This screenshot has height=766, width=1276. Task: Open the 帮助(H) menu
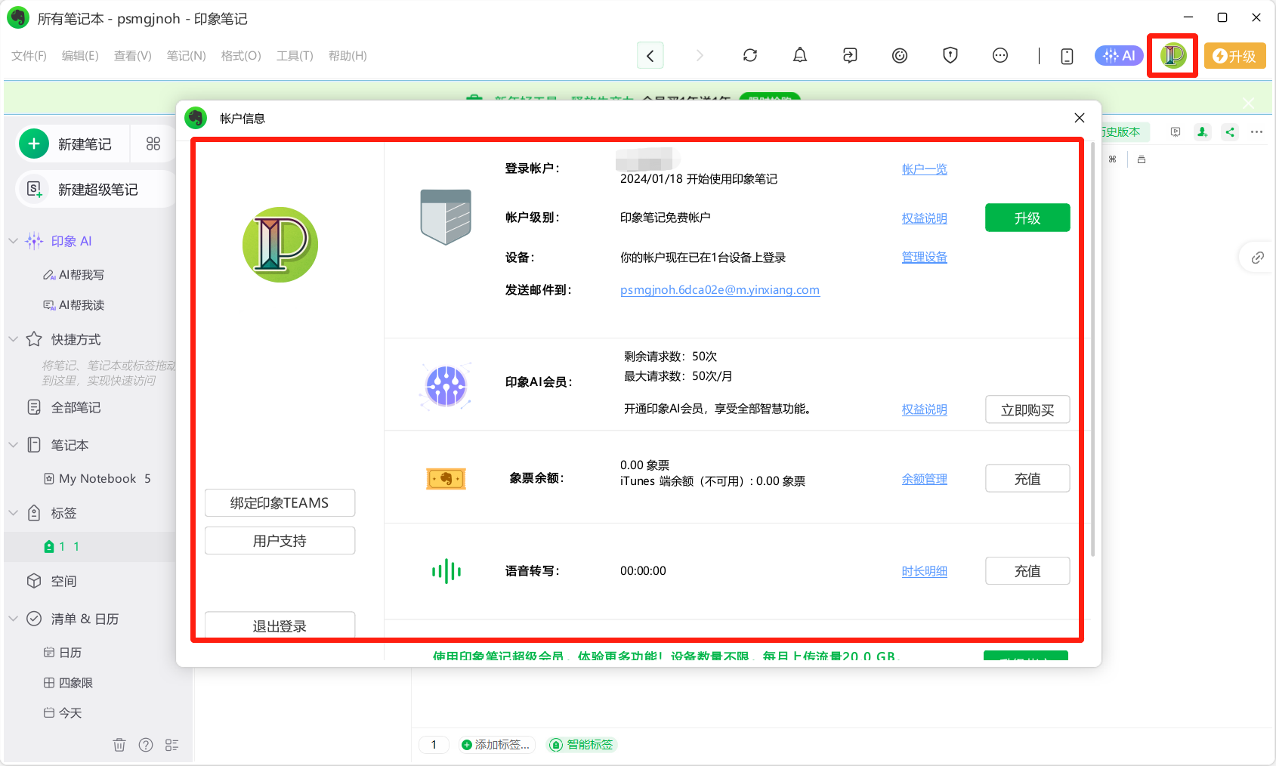(x=348, y=56)
